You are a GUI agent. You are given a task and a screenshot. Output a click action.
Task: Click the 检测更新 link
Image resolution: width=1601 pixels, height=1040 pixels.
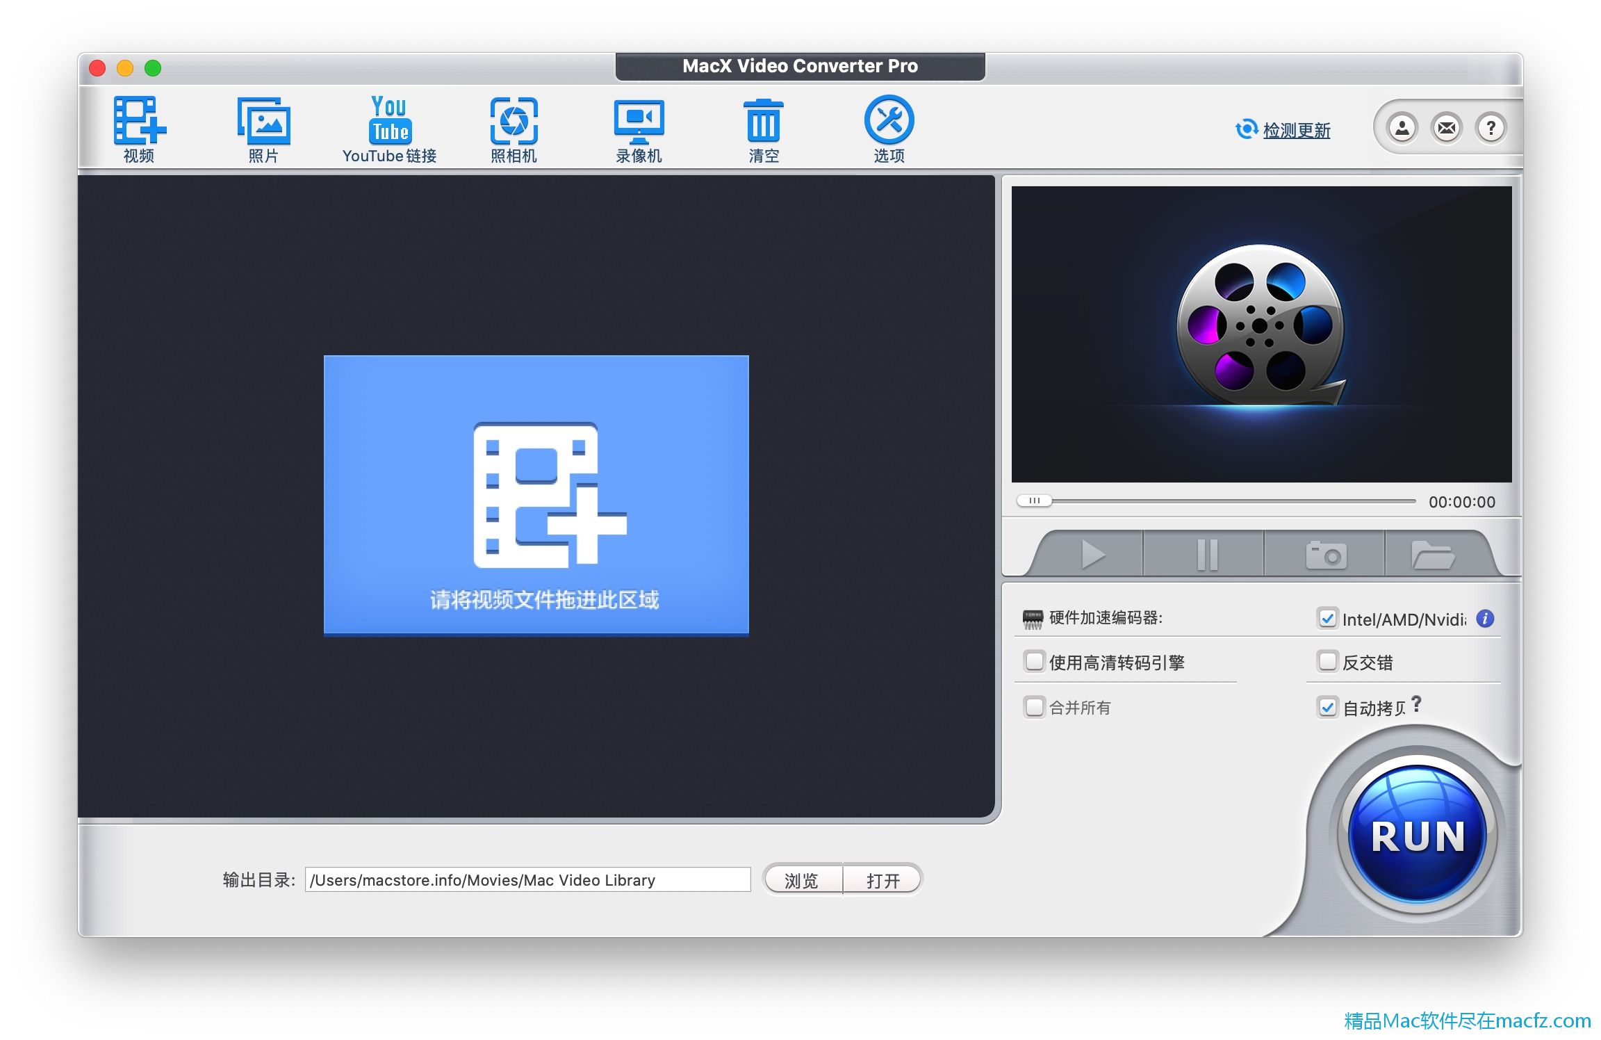tap(1297, 130)
